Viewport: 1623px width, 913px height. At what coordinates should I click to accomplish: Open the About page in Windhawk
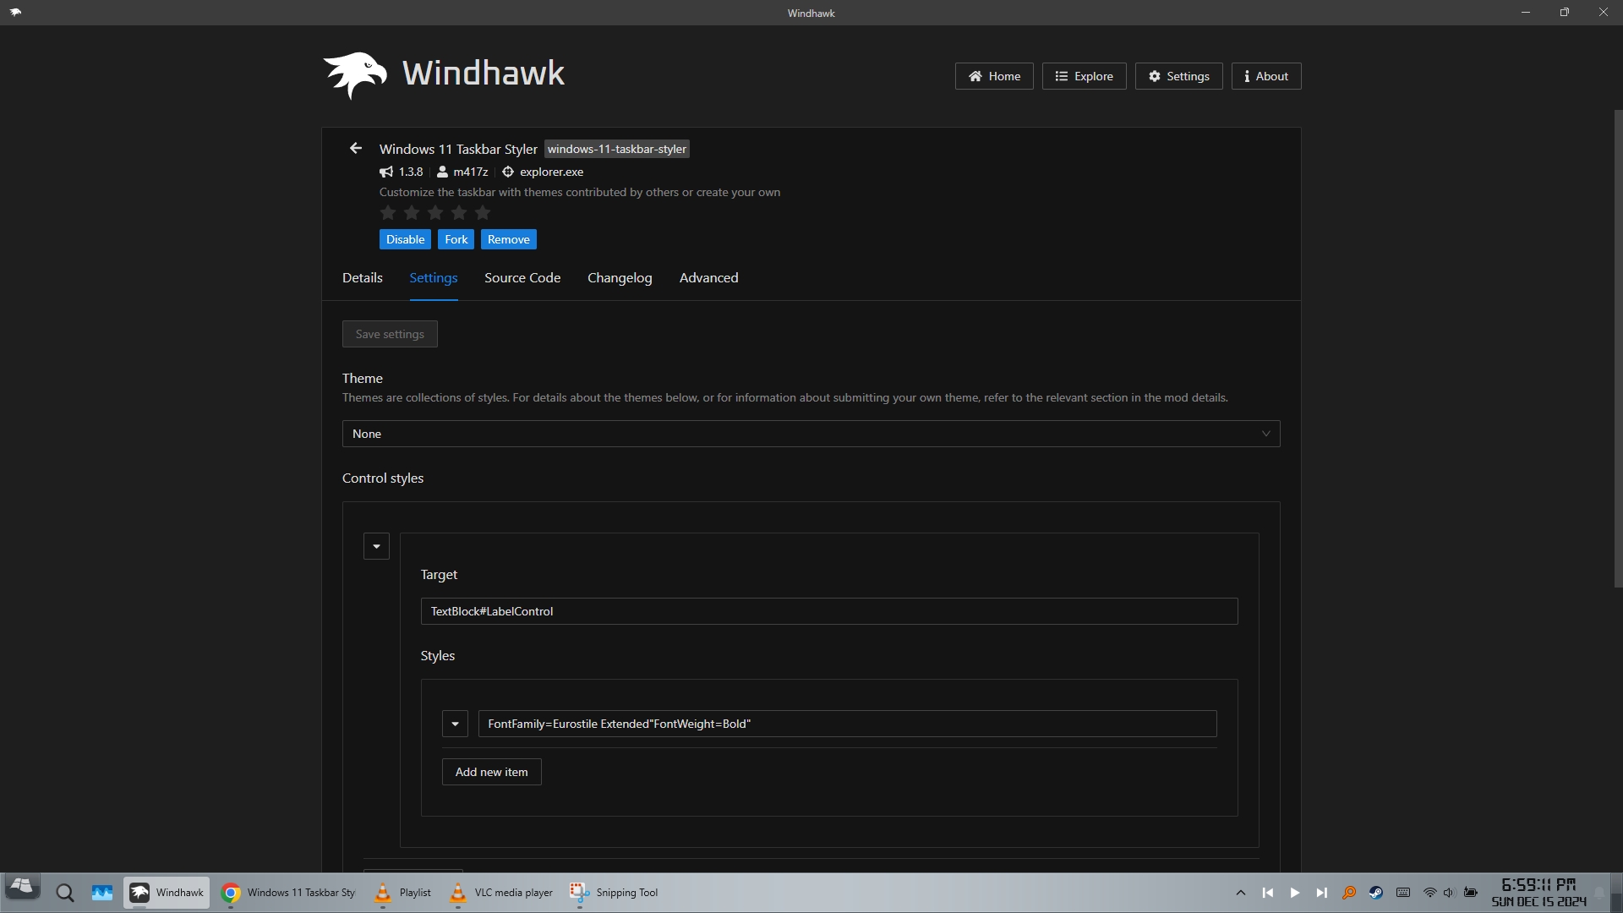1265,75
